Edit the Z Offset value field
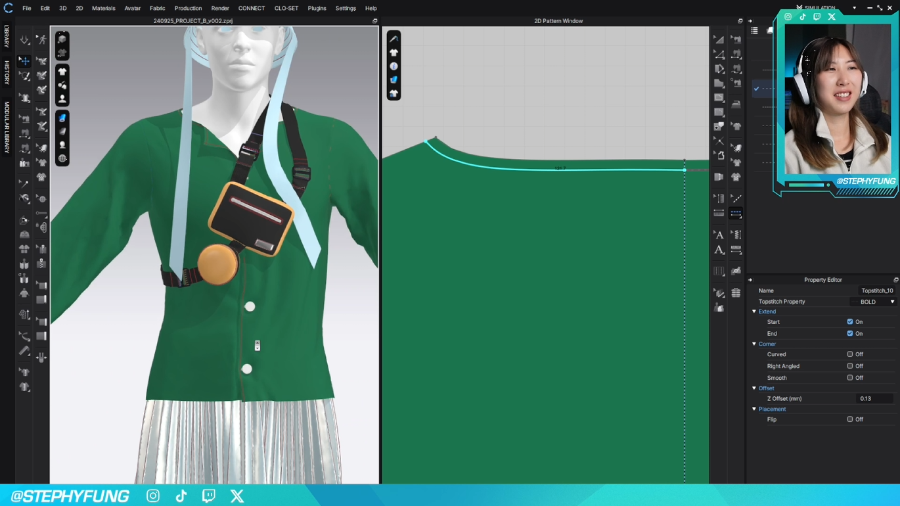 point(876,399)
